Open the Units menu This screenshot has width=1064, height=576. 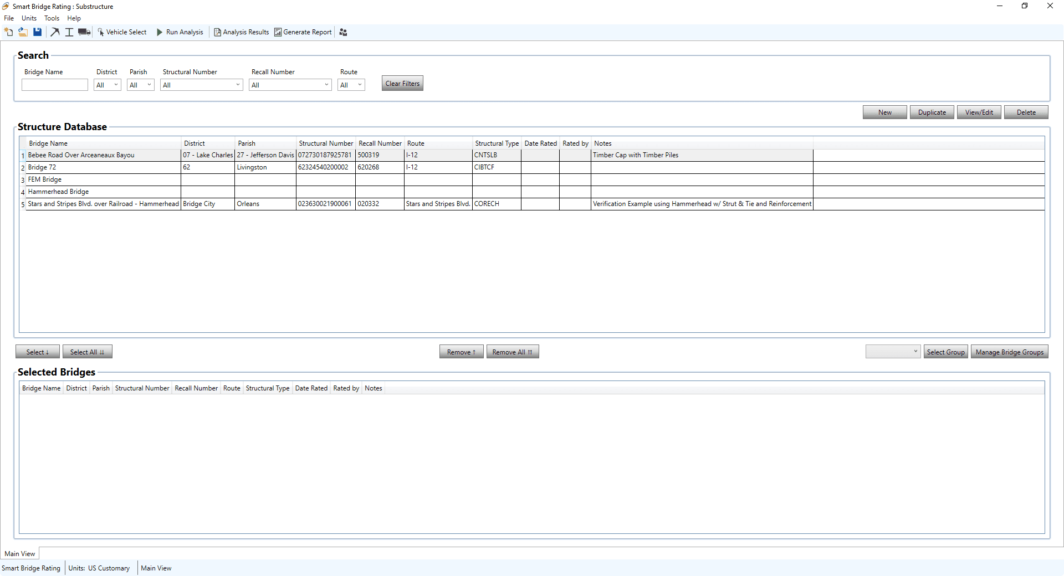coord(29,18)
